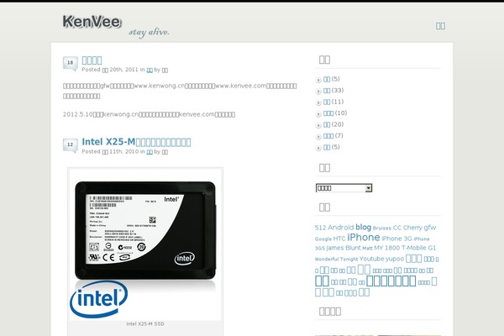The height and width of the screenshot is (336, 504).
Task: Select the Google tag
Action: point(323,239)
